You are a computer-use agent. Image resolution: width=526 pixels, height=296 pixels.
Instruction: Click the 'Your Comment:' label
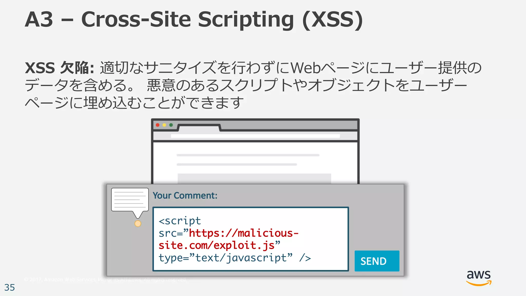185,196
